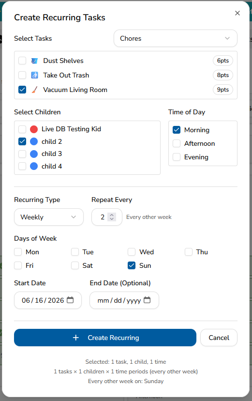252x401 pixels.
Task: Click the Create Recurring button
Action: click(105, 338)
